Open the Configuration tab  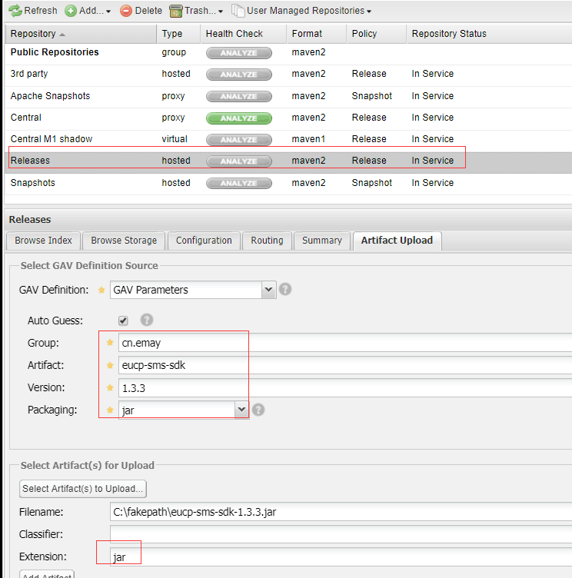point(204,241)
